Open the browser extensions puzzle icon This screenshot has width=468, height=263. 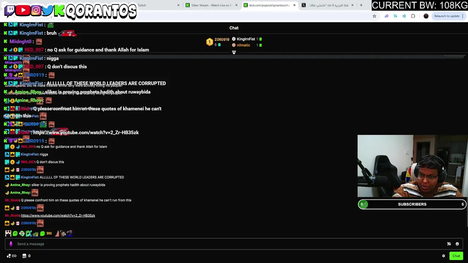pos(413,16)
